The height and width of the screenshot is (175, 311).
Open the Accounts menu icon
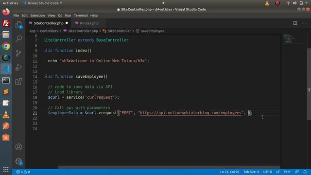[x=18, y=147]
